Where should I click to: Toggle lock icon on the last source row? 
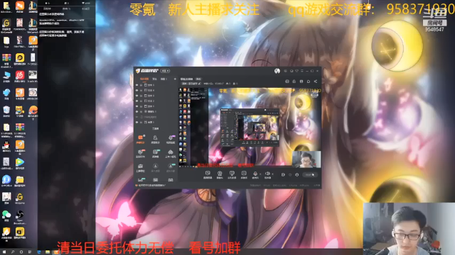(141, 123)
